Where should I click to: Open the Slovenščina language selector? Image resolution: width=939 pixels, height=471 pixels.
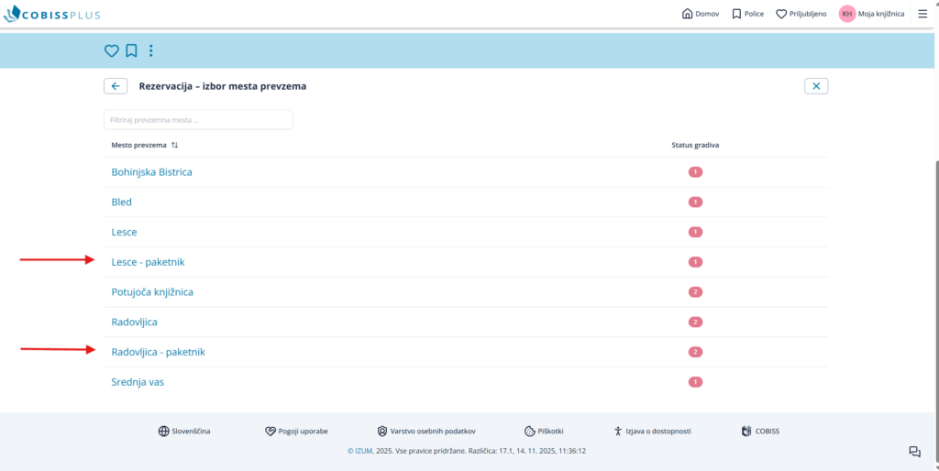coord(184,431)
